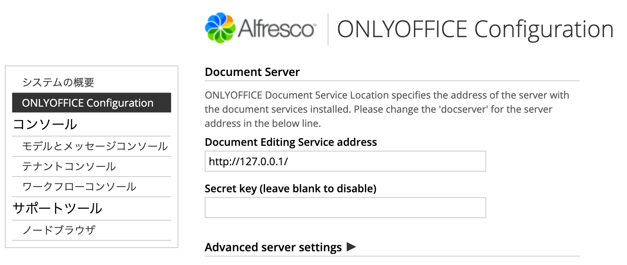Click the Document Editing Service address label
This screenshot has height=265, width=627.
[291, 142]
